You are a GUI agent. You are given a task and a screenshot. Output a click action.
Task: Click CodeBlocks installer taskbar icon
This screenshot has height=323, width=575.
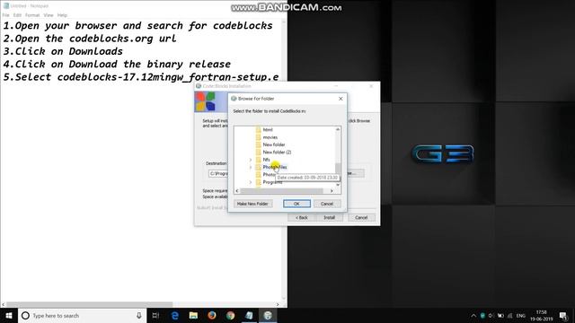click(268, 315)
